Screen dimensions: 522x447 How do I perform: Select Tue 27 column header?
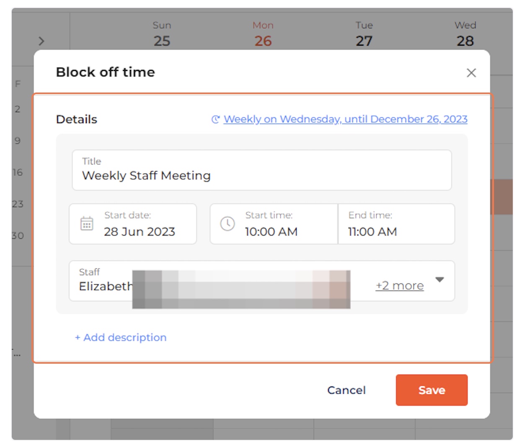tap(364, 34)
